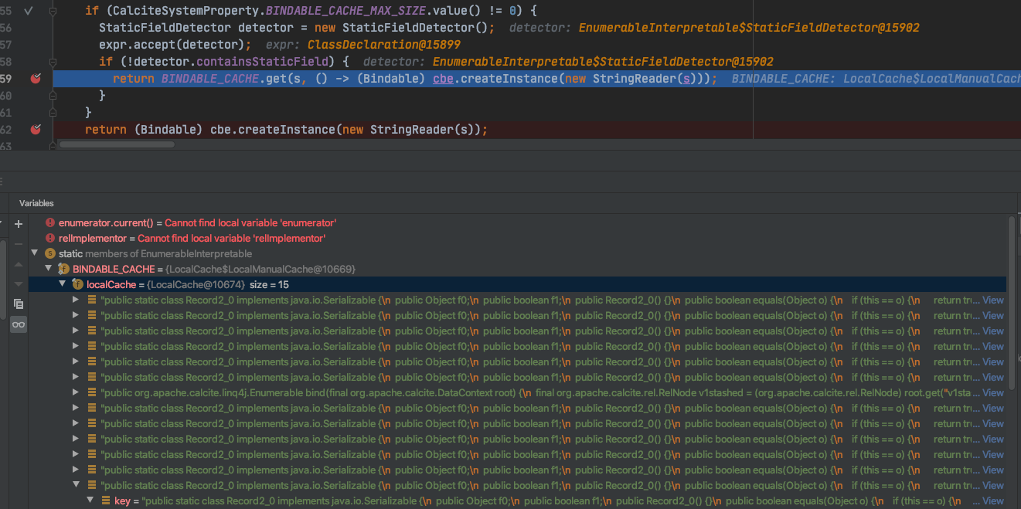Click CalciteSystemProperty in line 55
This screenshot has width=1021, height=509.
coord(186,12)
